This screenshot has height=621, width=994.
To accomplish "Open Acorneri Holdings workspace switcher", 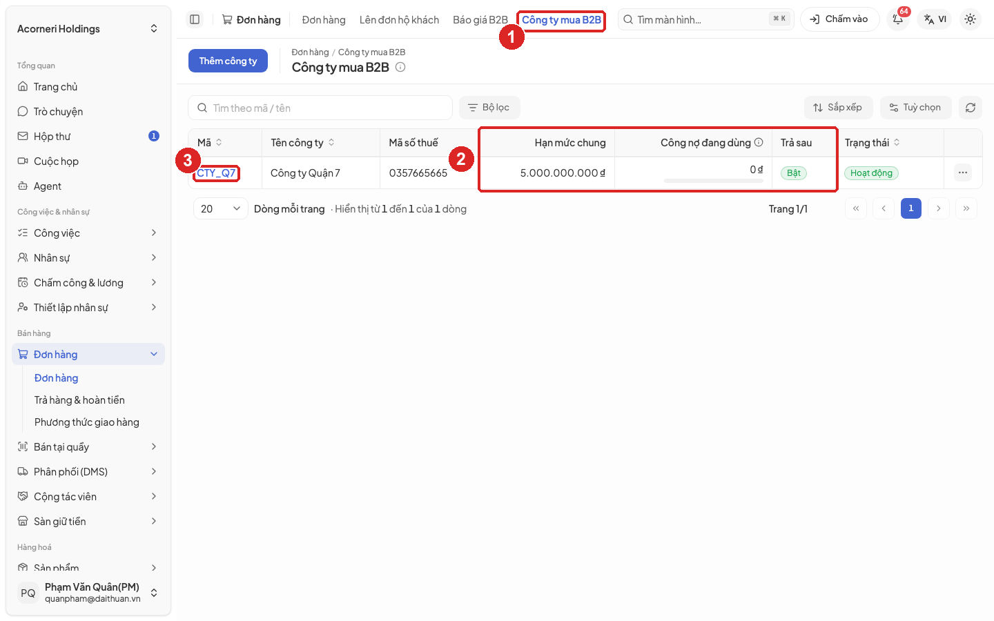I will [x=88, y=29].
